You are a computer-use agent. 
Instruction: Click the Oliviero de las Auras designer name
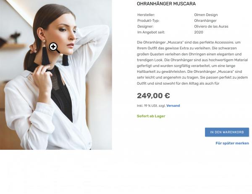tap(211, 27)
